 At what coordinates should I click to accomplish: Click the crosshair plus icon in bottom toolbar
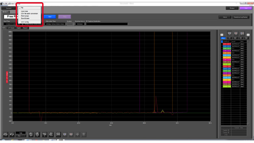click(x=77, y=134)
